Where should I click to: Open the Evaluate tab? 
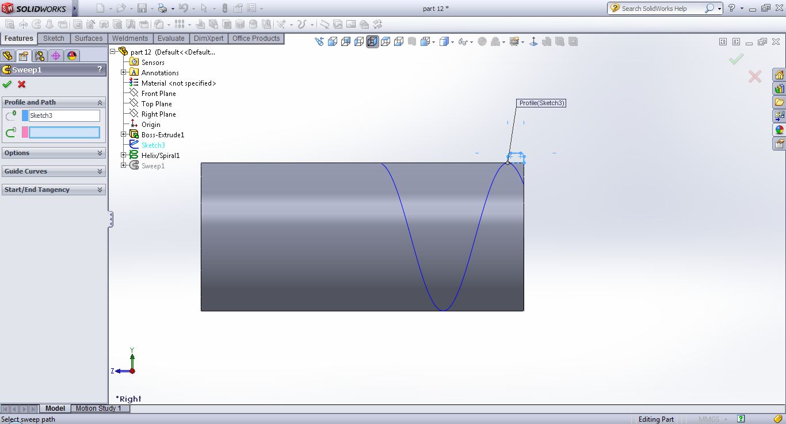pyautogui.click(x=171, y=38)
